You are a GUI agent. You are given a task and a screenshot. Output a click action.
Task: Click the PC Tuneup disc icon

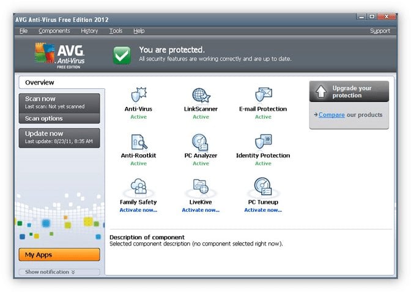263,187
